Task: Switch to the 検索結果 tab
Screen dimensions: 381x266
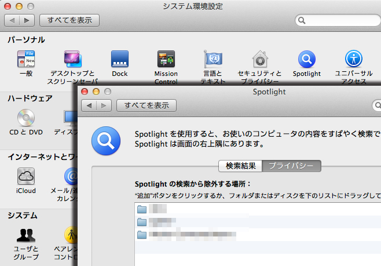Action: coord(240,166)
